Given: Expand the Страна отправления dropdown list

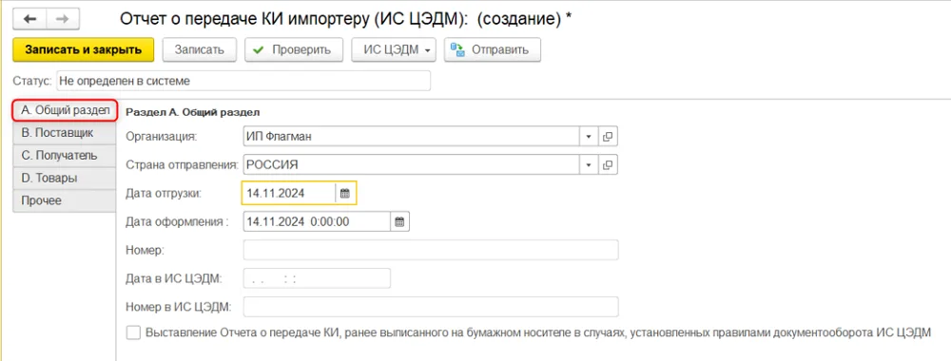Looking at the screenshot, I should [x=589, y=164].
